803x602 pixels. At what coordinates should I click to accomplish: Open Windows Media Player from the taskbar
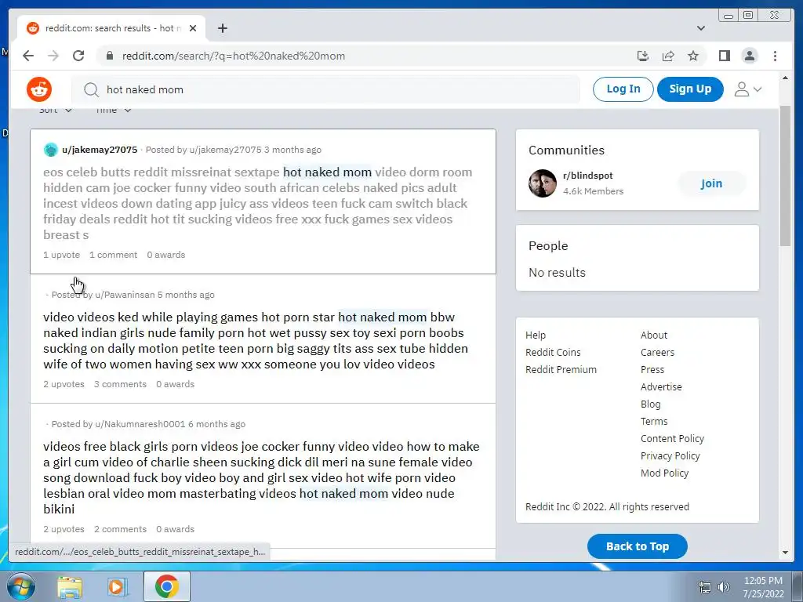[117, 586]
